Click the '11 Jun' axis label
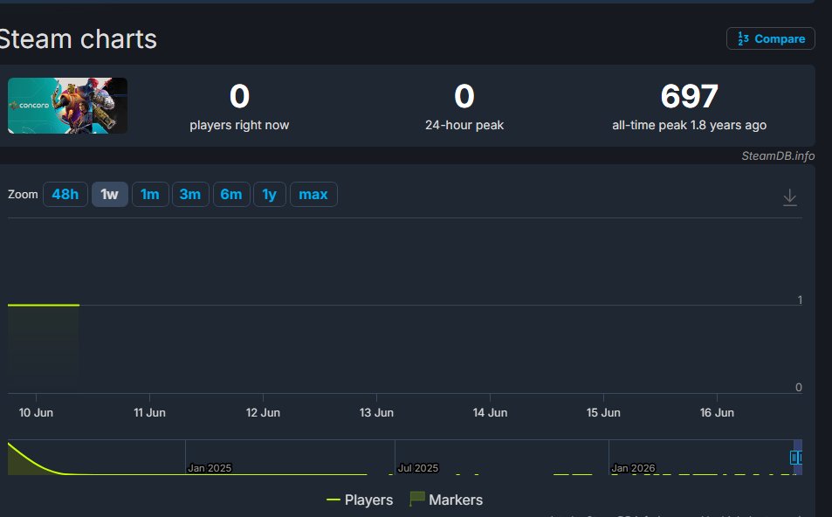 point(149,412)
